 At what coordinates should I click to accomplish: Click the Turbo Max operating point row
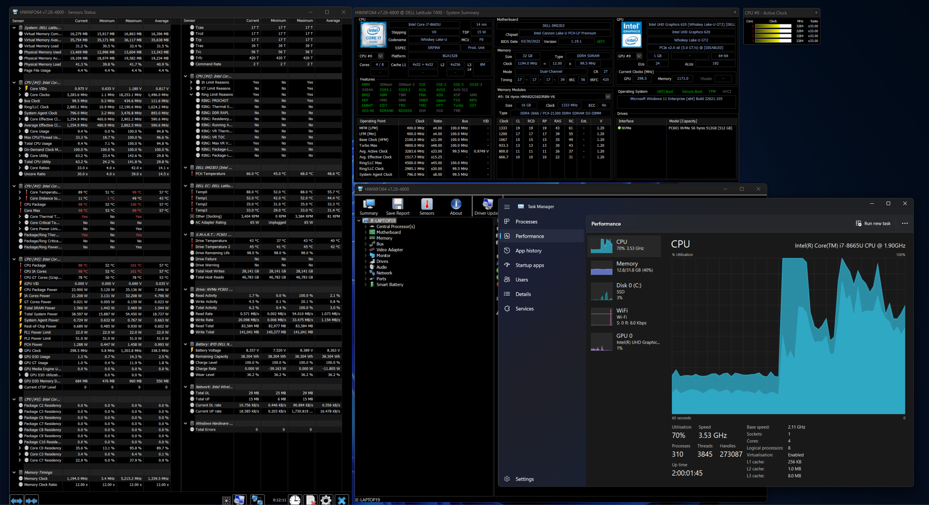coord(424,145)
